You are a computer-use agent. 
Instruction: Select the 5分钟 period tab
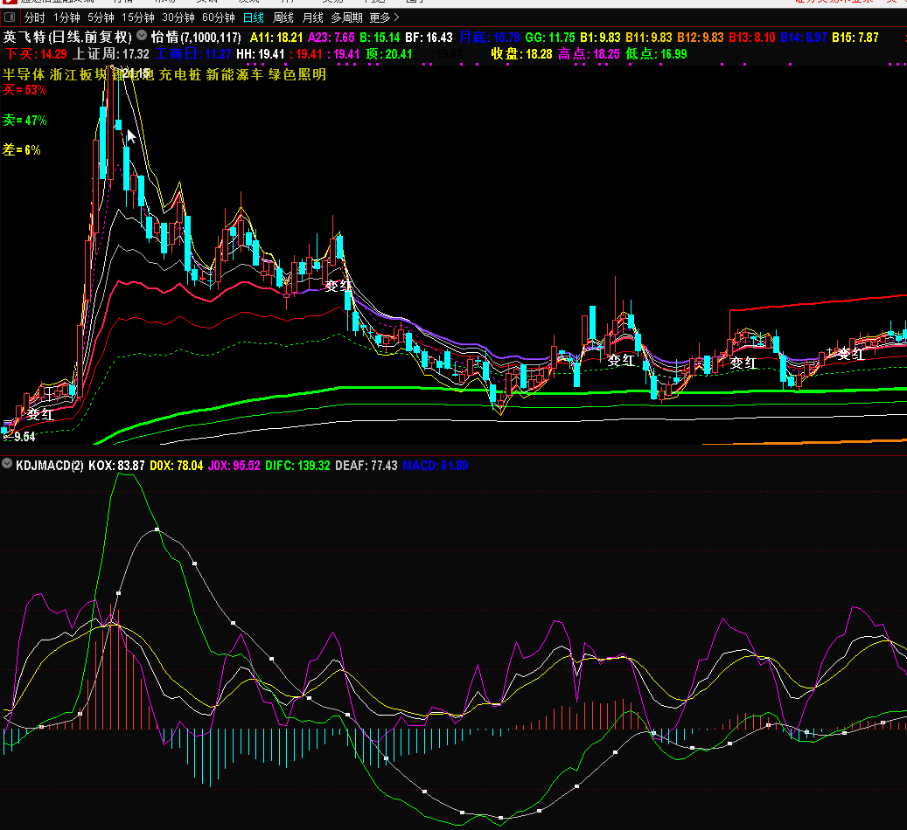pos(101,18)
